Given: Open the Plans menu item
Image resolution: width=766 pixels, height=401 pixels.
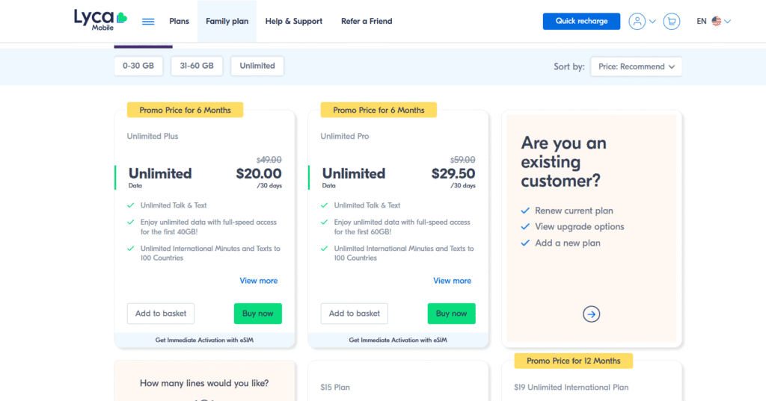Looking at the screenshot, I should [x=180, y=21].
